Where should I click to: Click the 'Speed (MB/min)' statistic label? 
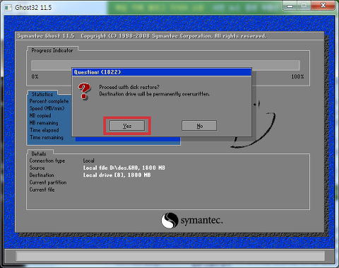(47, 108)
